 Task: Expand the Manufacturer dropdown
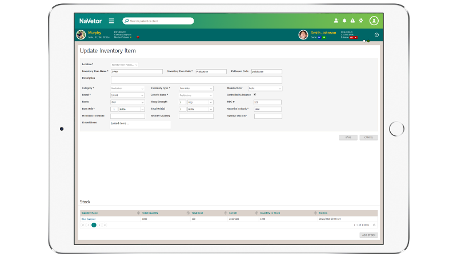coord(279,89)
